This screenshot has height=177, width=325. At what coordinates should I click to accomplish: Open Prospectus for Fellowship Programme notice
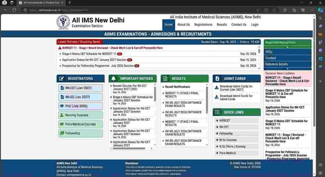98,66
